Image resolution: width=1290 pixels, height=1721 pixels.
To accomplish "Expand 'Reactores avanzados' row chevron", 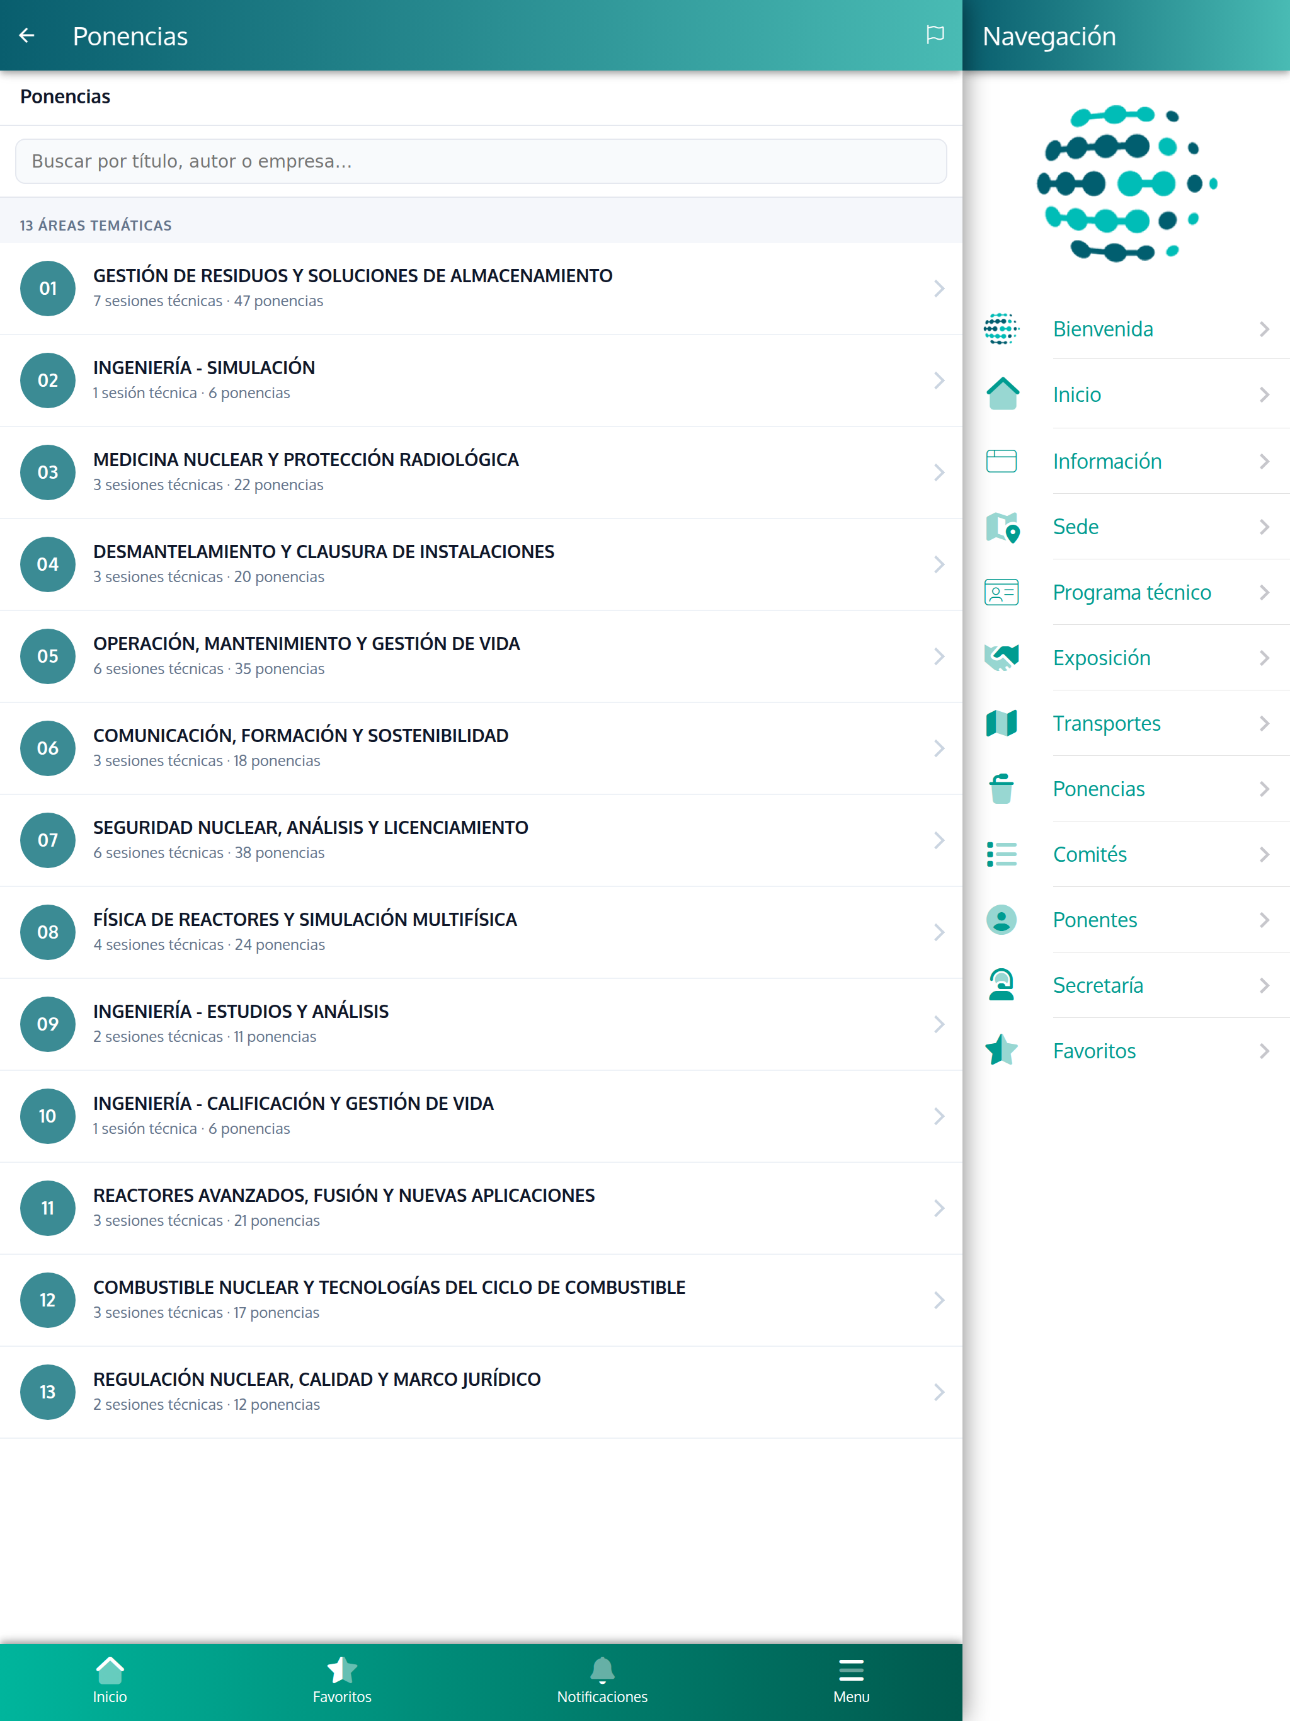I will (x=939, y=1208).
